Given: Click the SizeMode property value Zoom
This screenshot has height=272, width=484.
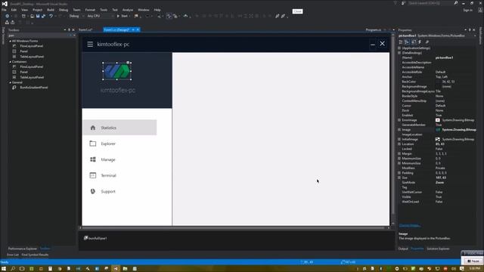Looking at the screenshot, I should [x=440, y=183].
